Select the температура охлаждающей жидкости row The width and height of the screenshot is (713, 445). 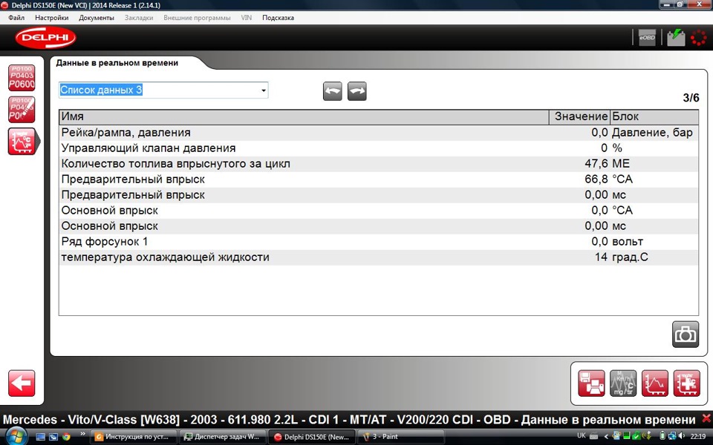[x=379, y=257]
